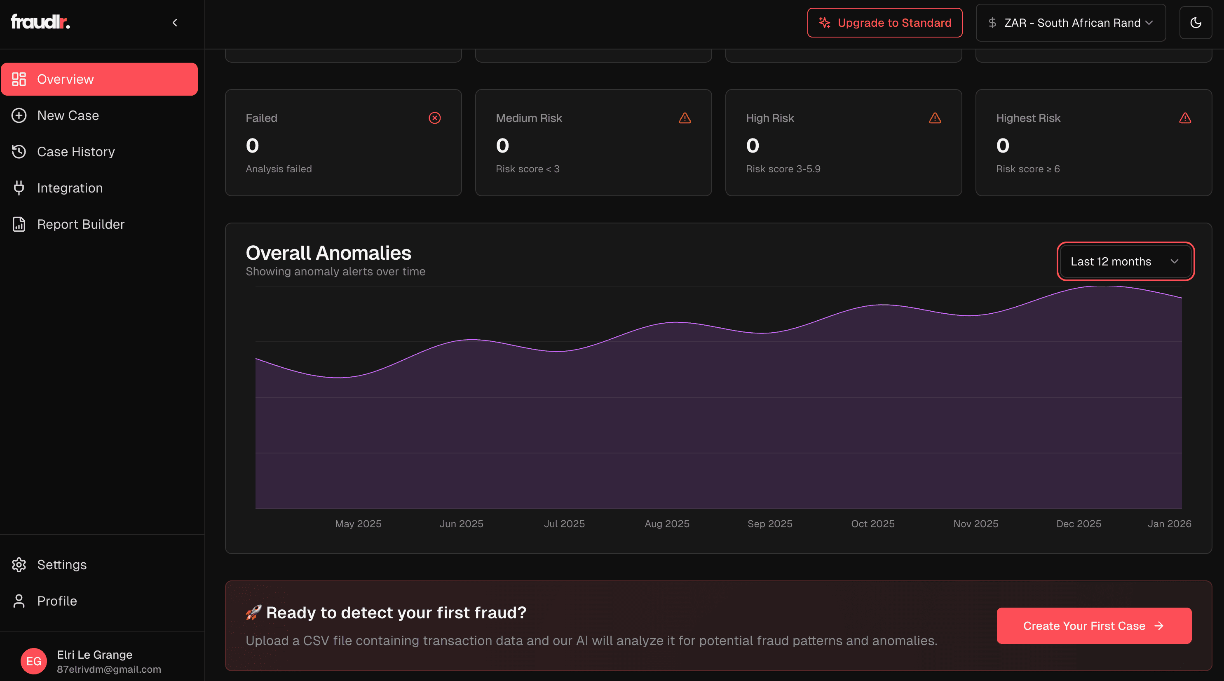
Task: Click the New Case plus icon
Action: (19, 115)
